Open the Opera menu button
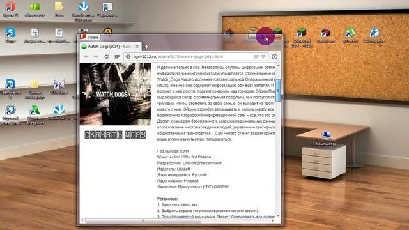This screenshot has width=409, height=230. [x=89, y=37]
